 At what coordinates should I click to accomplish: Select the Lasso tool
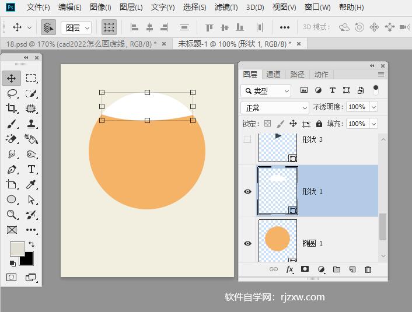coord(12,93)
